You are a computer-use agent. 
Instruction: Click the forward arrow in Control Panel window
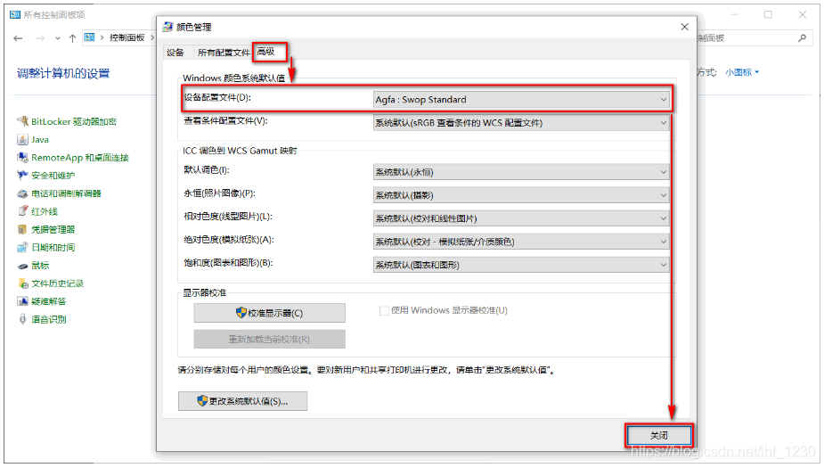[x=40, y=37]
